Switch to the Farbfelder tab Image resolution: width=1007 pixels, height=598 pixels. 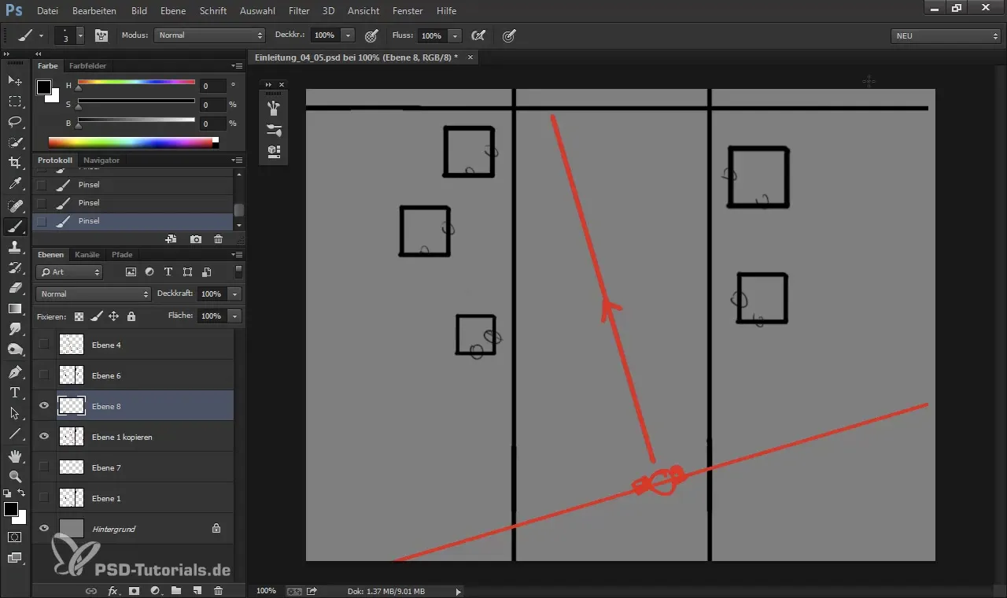(87, 66)
